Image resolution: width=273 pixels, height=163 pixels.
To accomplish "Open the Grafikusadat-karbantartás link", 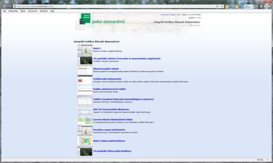I will click(x=107, y=79).
